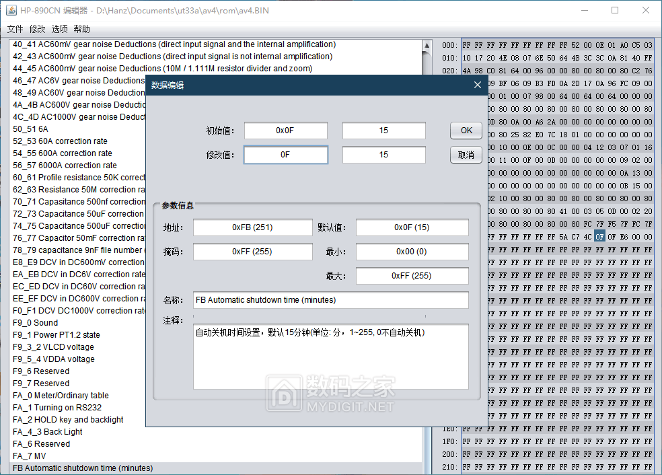
Task: Select 'FA_4_3 Back Light' list item
Action: click(x=48, y=432)
